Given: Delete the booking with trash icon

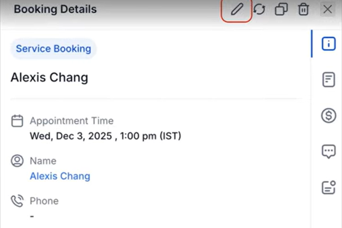Looking at the screenshot, I should click(303, 10).
